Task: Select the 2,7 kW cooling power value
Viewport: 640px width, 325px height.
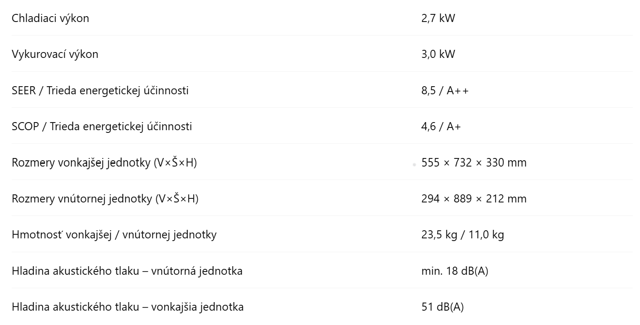Action: click(438, 18)
